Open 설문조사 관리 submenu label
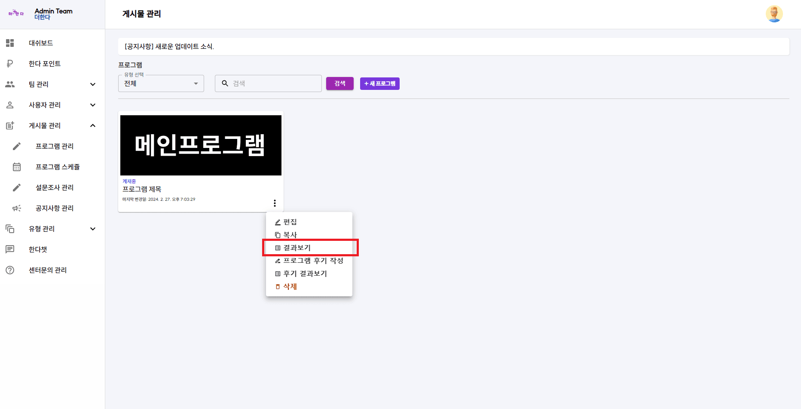The width and height of the screenshot is (801, 409). 55,188
